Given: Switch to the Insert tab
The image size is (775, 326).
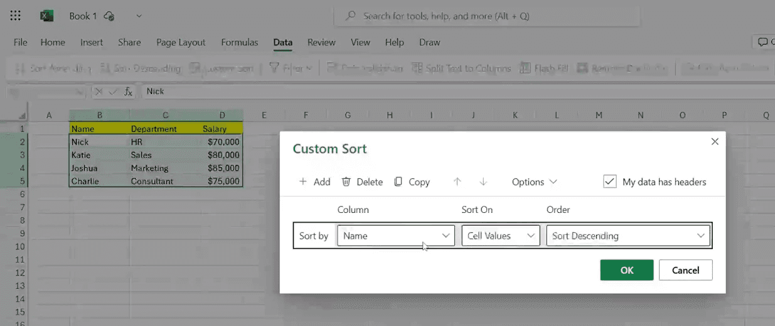Looking at the screenshot, I should tap(92, 42).
